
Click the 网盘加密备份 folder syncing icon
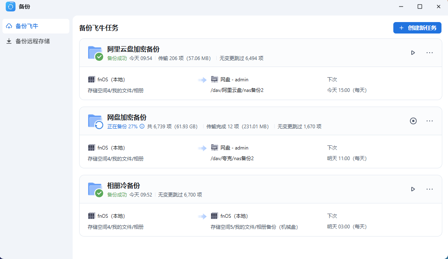click(95, 121)
